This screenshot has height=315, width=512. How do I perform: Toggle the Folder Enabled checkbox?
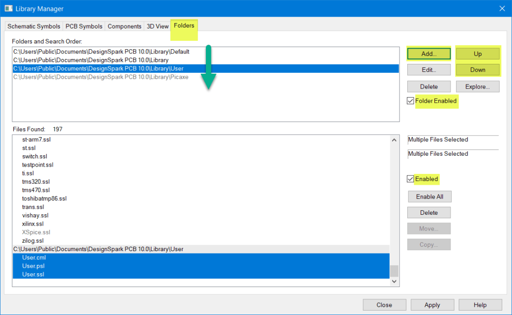(x=410, y=101)
